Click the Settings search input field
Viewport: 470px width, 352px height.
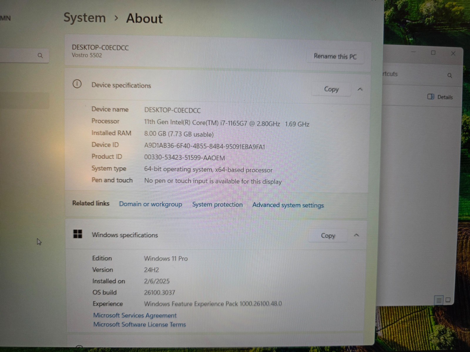coord(24,55)
